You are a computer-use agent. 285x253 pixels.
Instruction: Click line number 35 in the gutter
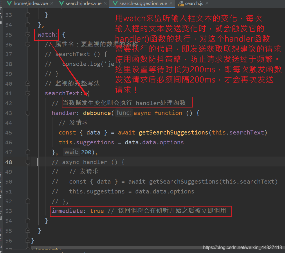click(9, 35)
